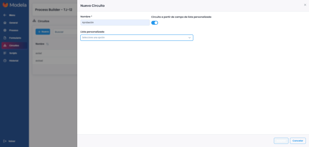Screen dimensions: 309x147
Task: Click the back arrow Menu icon
Action: (x=5, y=15)
